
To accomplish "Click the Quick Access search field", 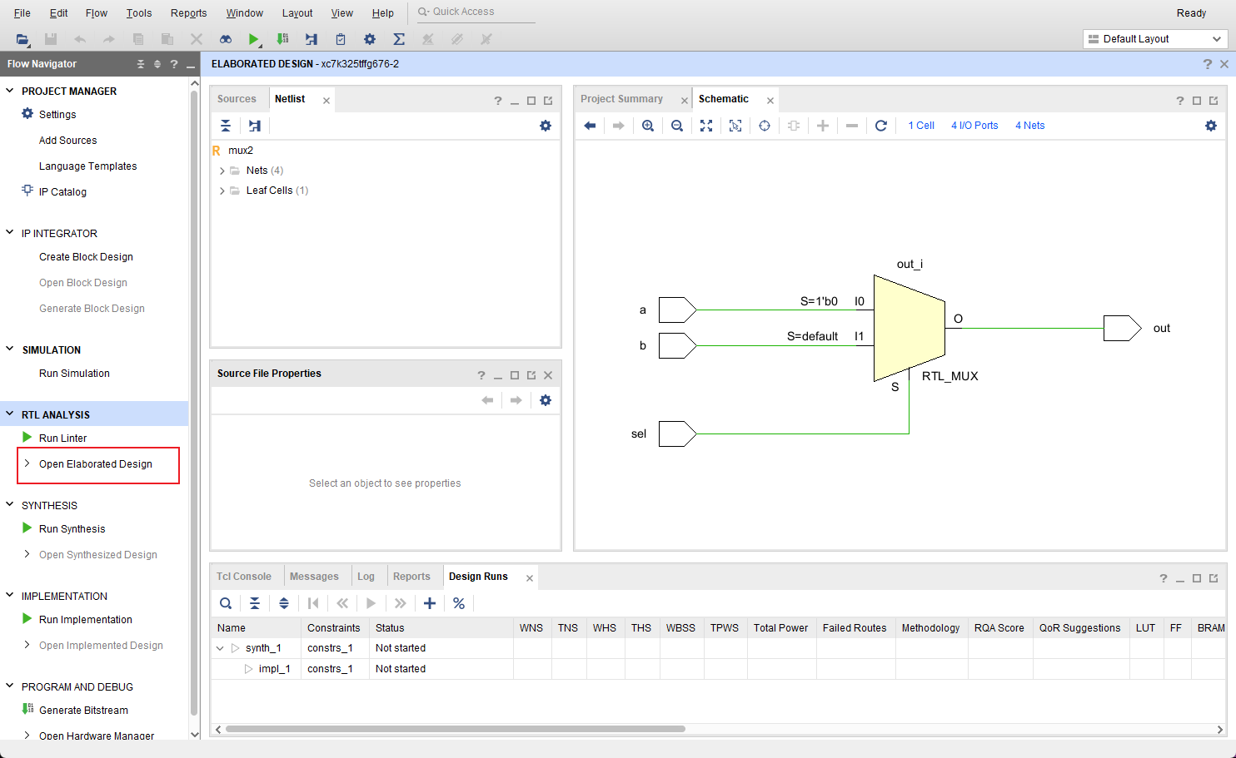I will tap(475, 12).
